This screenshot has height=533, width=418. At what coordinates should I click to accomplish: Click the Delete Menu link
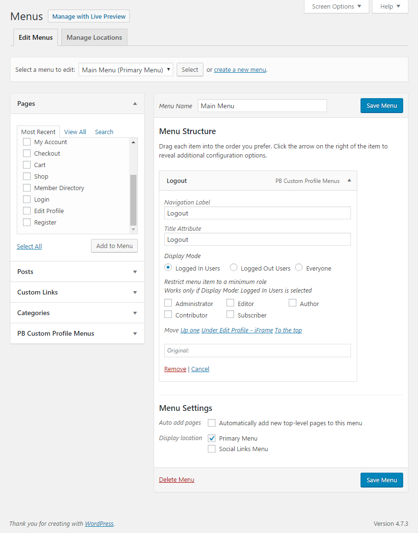[x=177, y=480]
